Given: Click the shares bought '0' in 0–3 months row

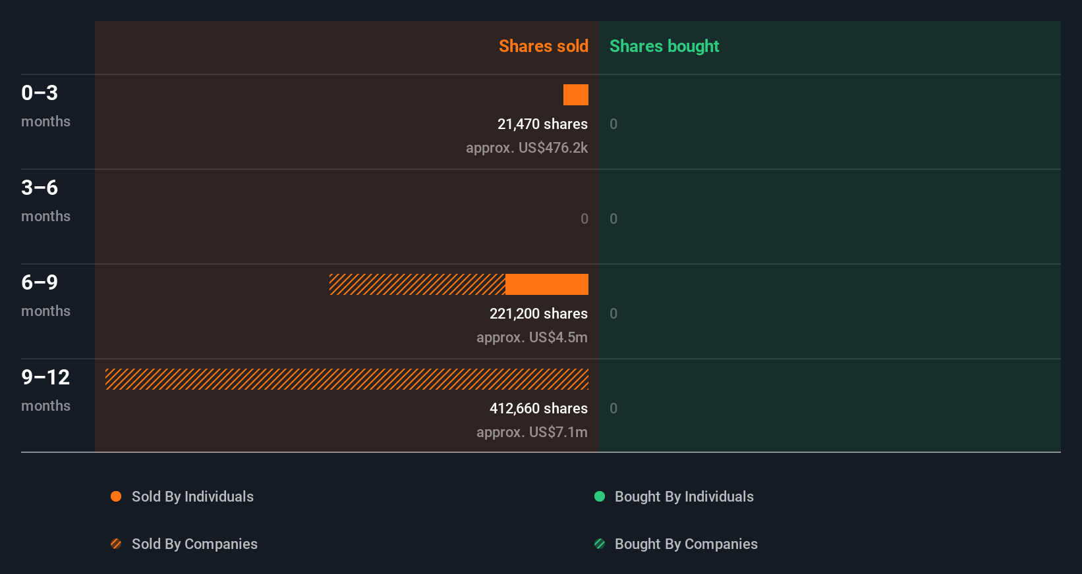Looking at the screenshot, I should 613,124.
